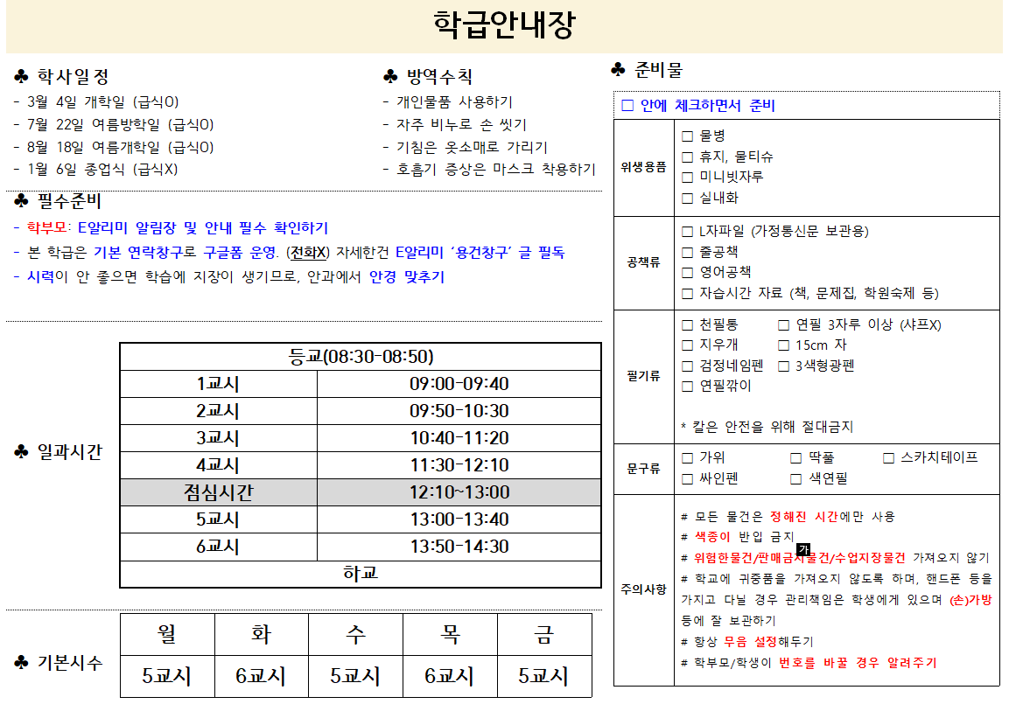Check the 3색형광펜 box
This screenshot has width=1009, height=704.
pos(783,366)
